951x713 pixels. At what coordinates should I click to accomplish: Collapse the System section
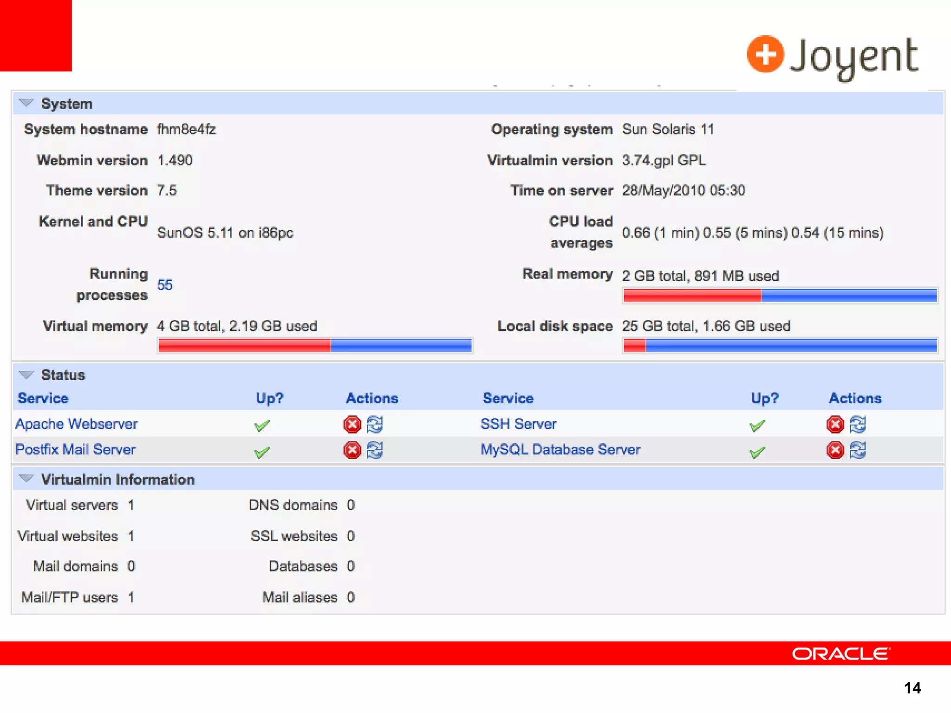click(26, 103)
